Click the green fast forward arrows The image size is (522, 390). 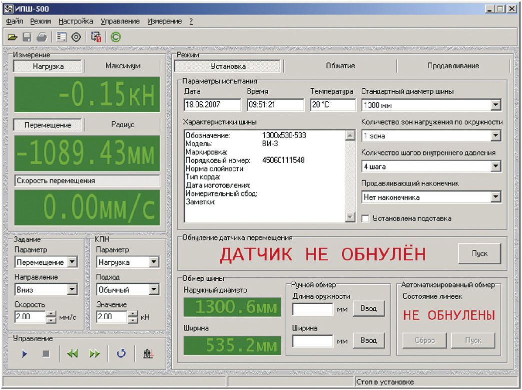coord(94,354)
